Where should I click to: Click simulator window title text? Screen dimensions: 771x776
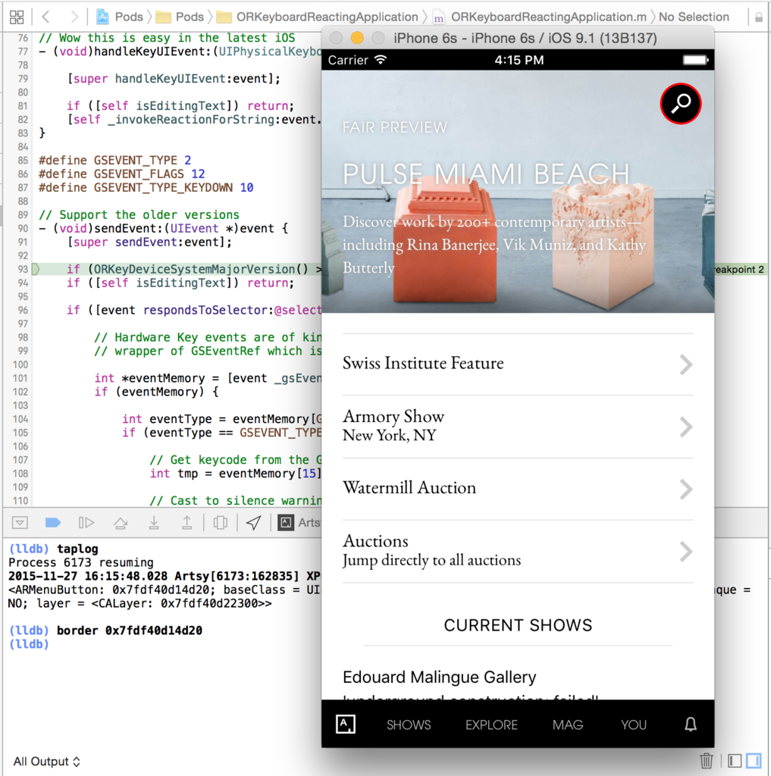525,38
